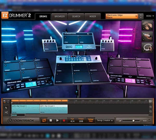The height and width of the screenshot is (140, 156).
Task: Trigger the tambourine percussion thumbnail
Action: [147, 47]
